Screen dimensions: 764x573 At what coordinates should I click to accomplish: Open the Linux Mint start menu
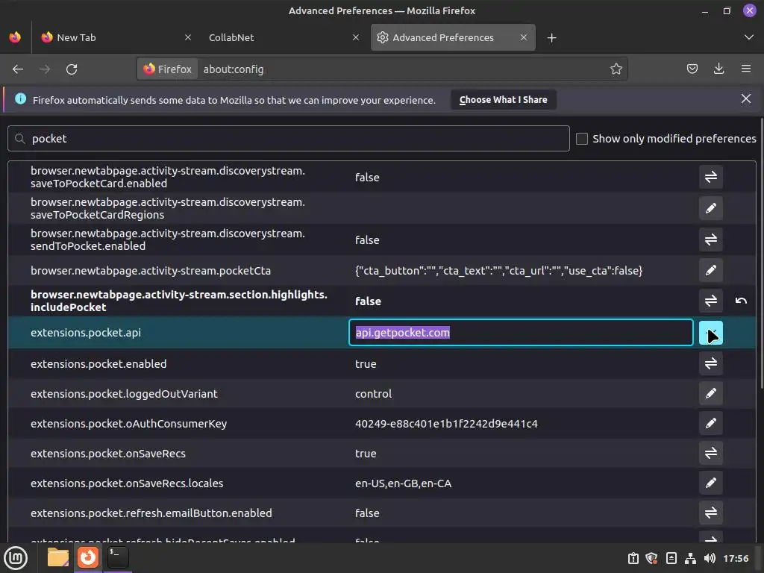[16, 558]
